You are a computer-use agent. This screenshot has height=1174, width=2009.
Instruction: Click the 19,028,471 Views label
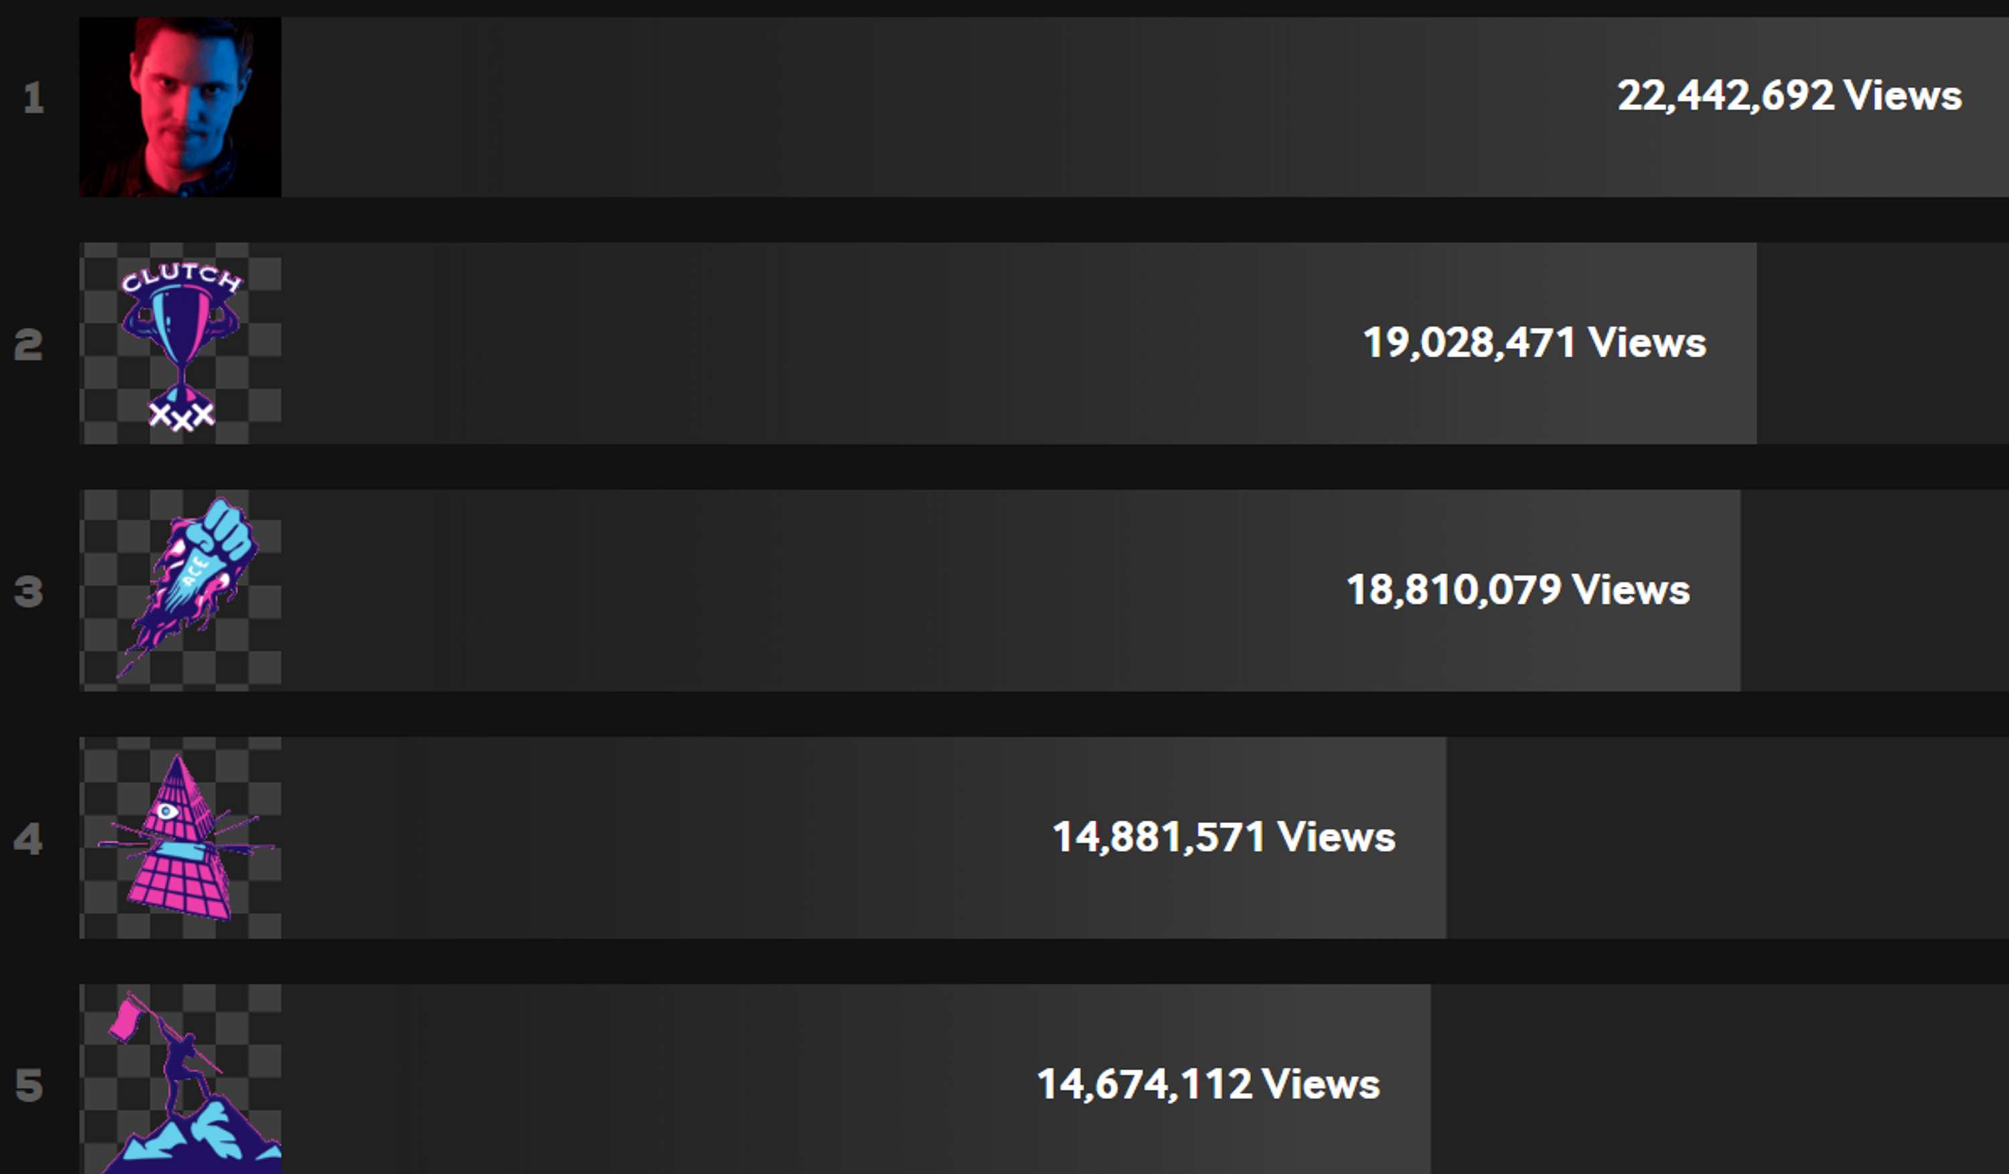click(x=1535, y=343)
